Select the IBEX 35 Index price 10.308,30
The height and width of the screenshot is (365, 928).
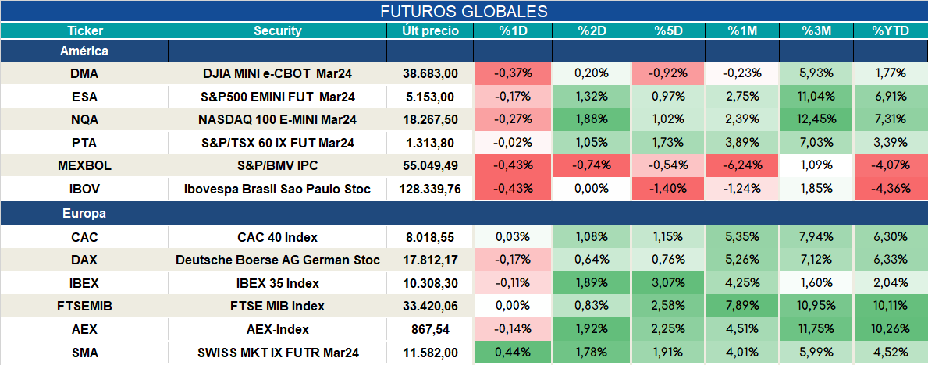[x=430, y=283]
